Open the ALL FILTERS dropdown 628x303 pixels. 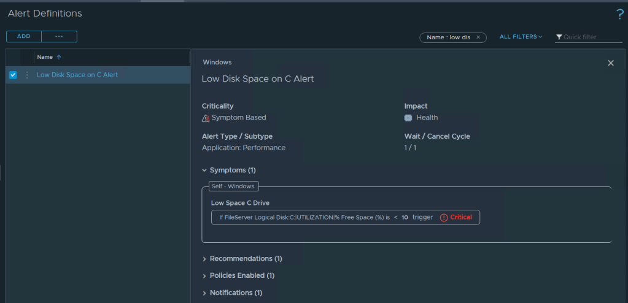tap(521, 37)
